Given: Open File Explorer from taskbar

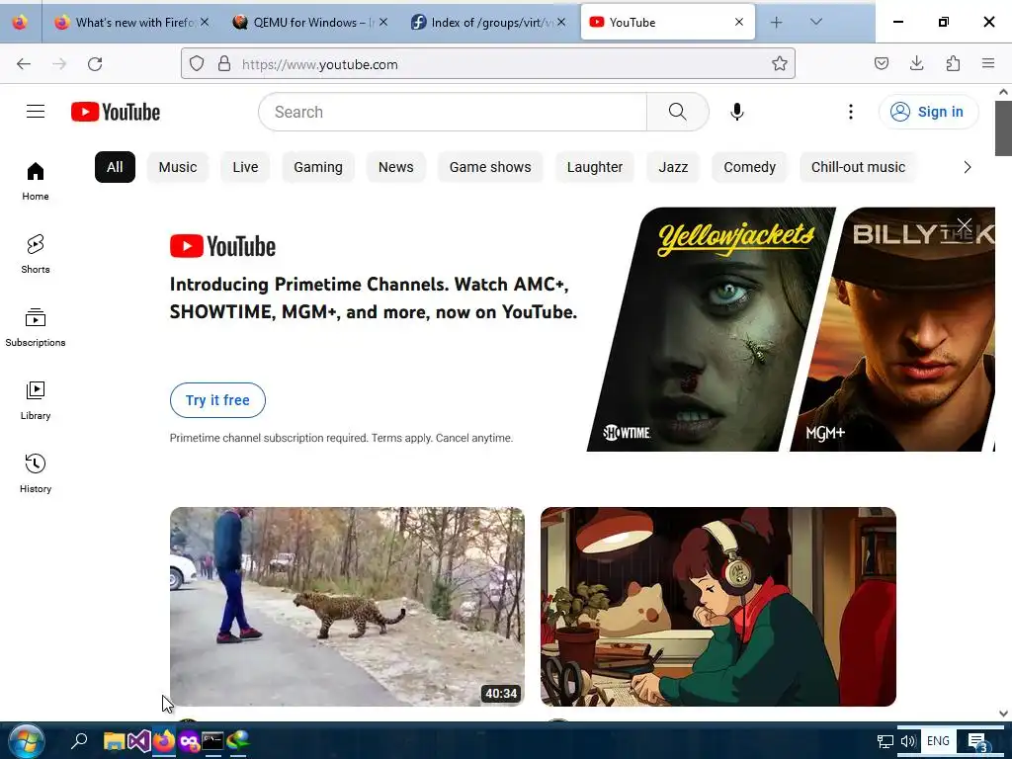Looking at the screenshot, I should click(114, 741).
